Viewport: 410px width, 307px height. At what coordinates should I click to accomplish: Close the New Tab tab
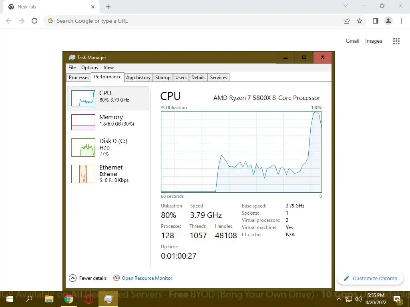click(x=93, y=7)
